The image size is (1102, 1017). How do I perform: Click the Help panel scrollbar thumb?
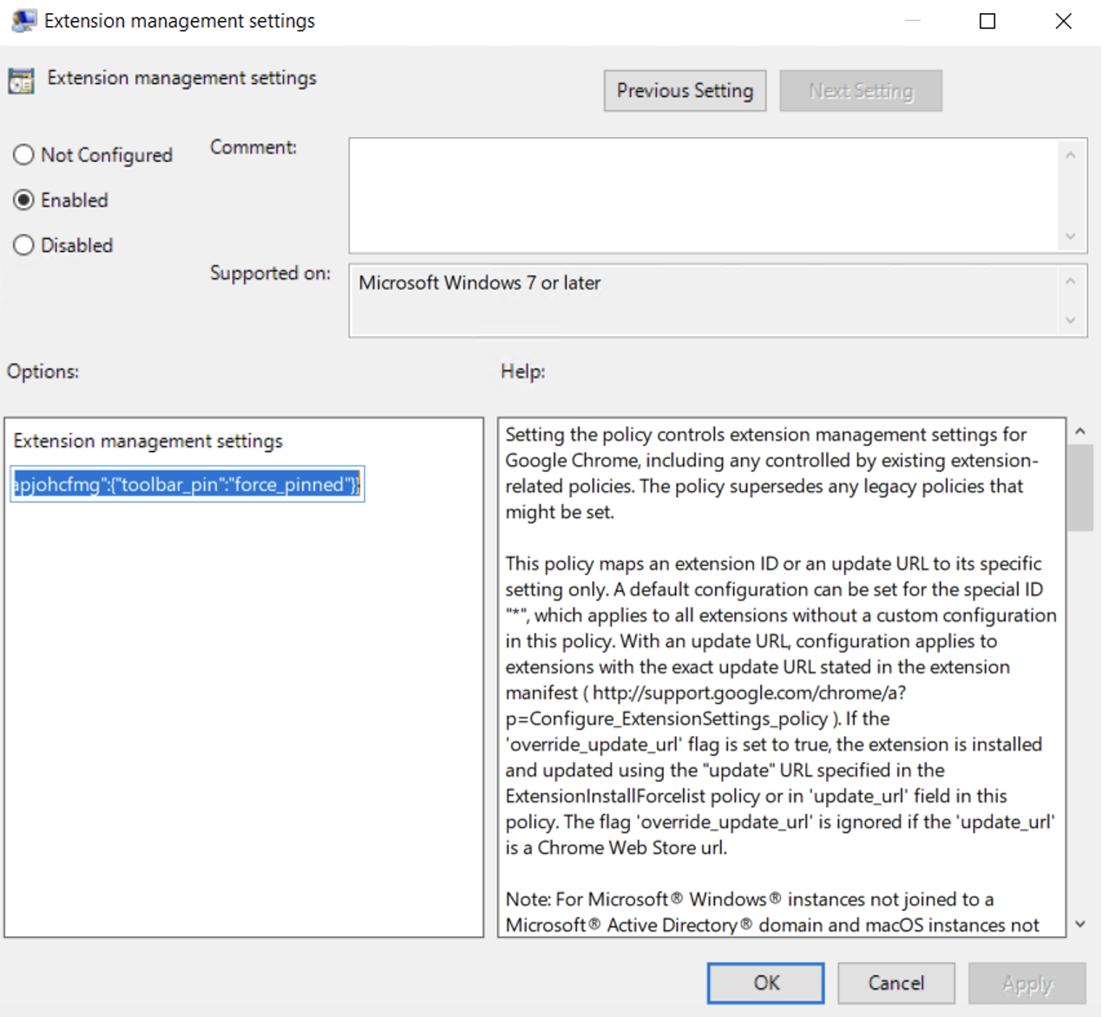point(1080,486)
